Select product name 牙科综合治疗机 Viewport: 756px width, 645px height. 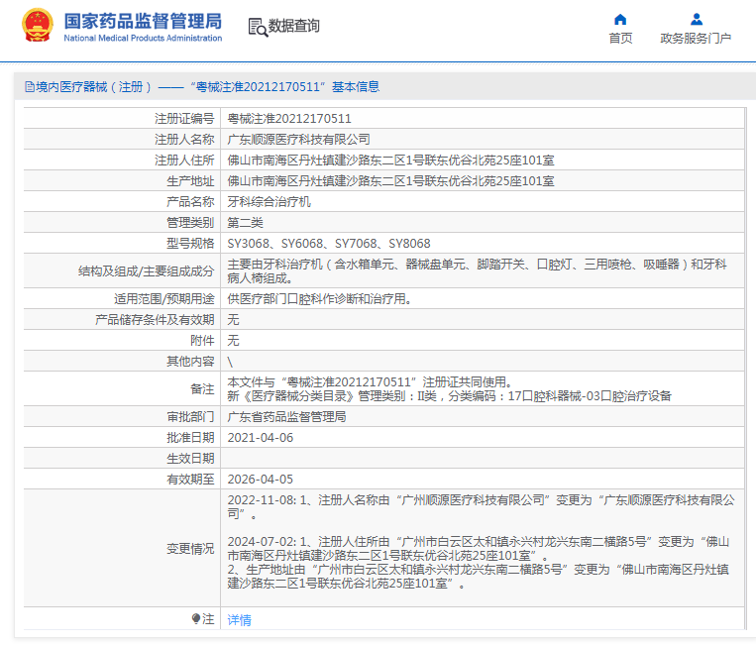coord(270,201)
